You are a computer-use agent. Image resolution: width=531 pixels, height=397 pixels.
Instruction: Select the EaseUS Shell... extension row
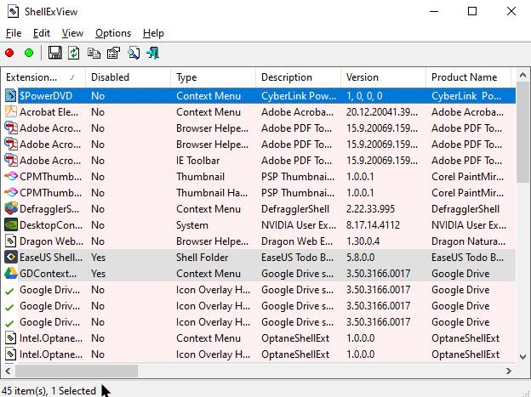click(x=260, y=258)
